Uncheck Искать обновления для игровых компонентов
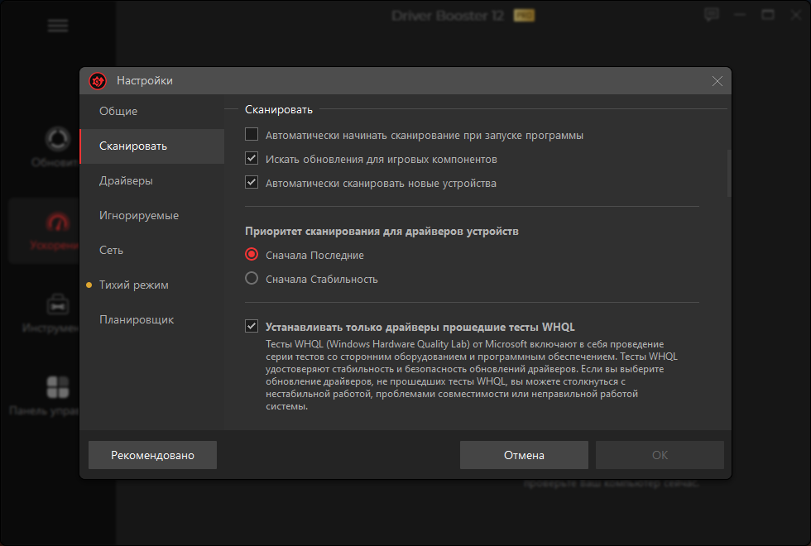This screenshot has height=546, width=811. [252, 159]
